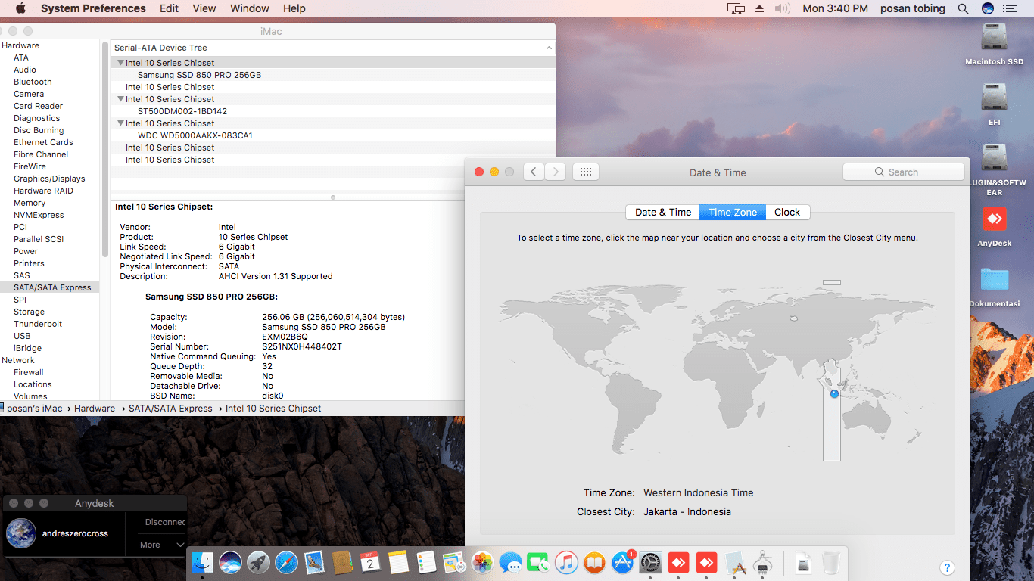Viewport: 1034px width, 581px height.
Task: Launch Siri from the Dock
Action: (230, 562)
